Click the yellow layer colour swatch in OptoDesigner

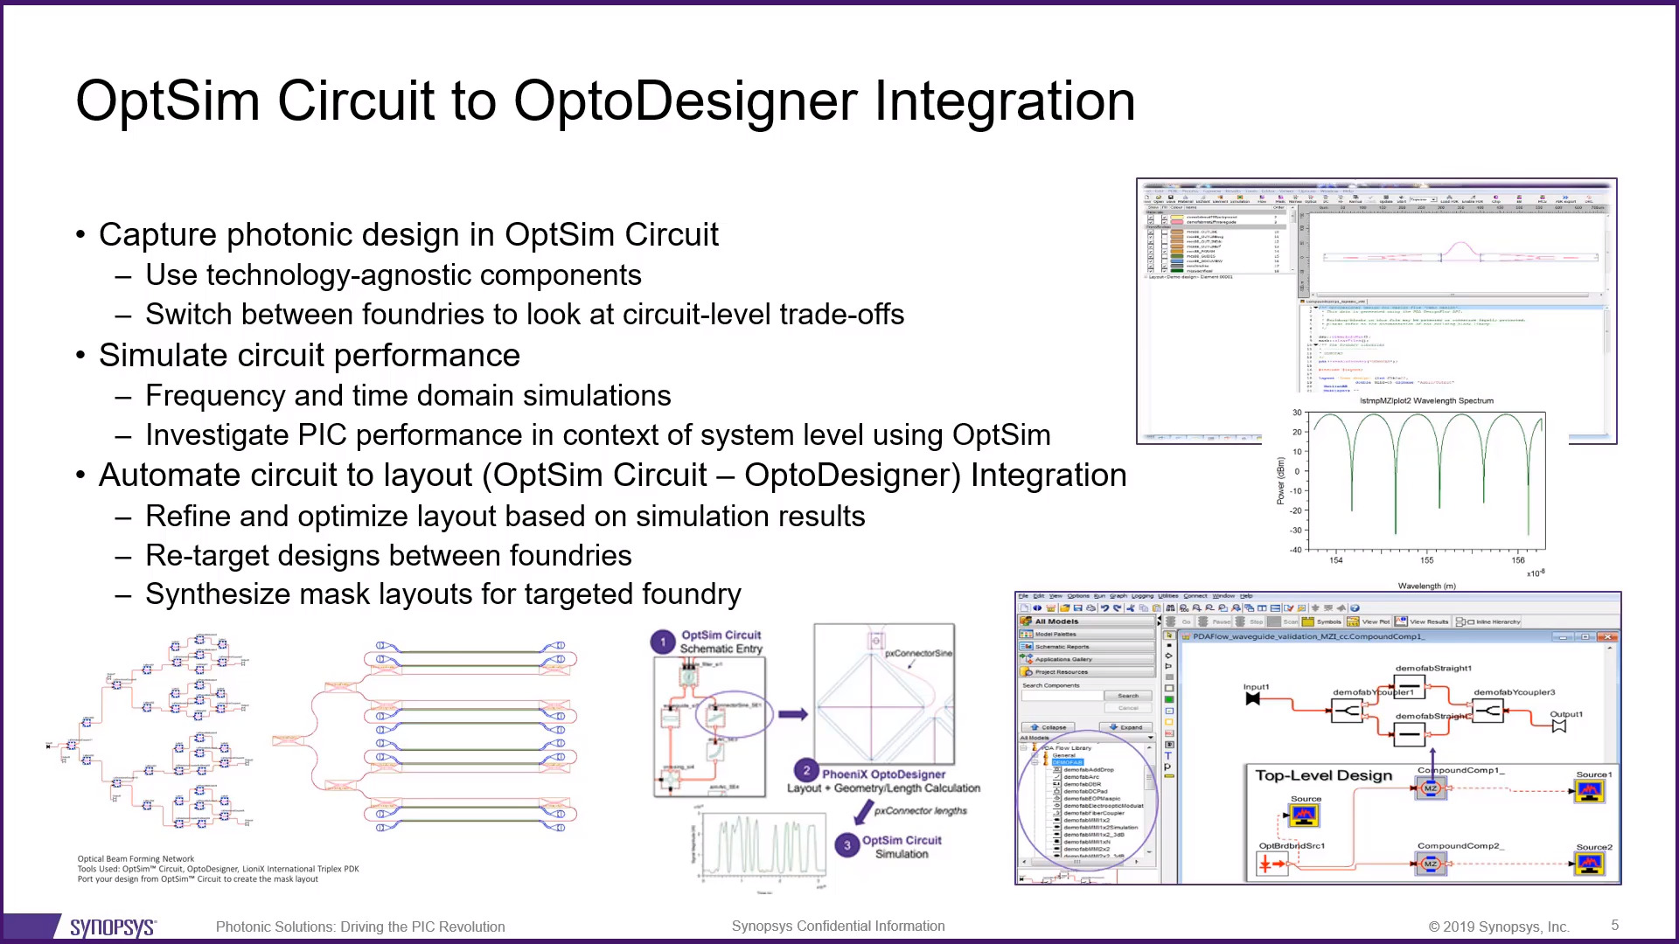pyautogui.click(x=1177, y=217)
